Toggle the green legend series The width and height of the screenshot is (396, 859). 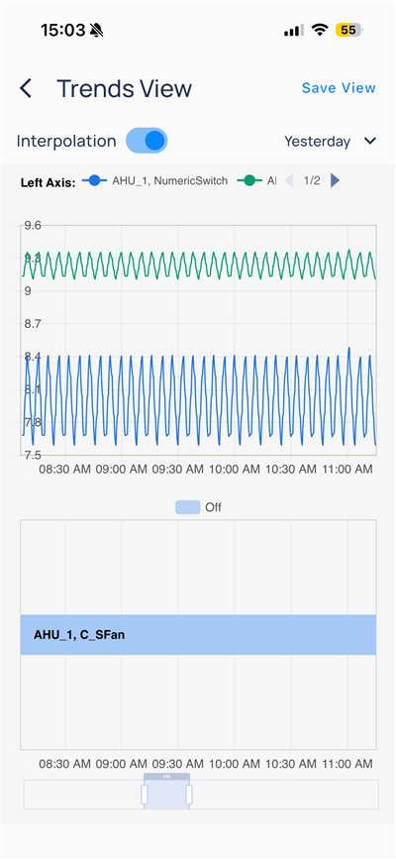pos(256,180)
